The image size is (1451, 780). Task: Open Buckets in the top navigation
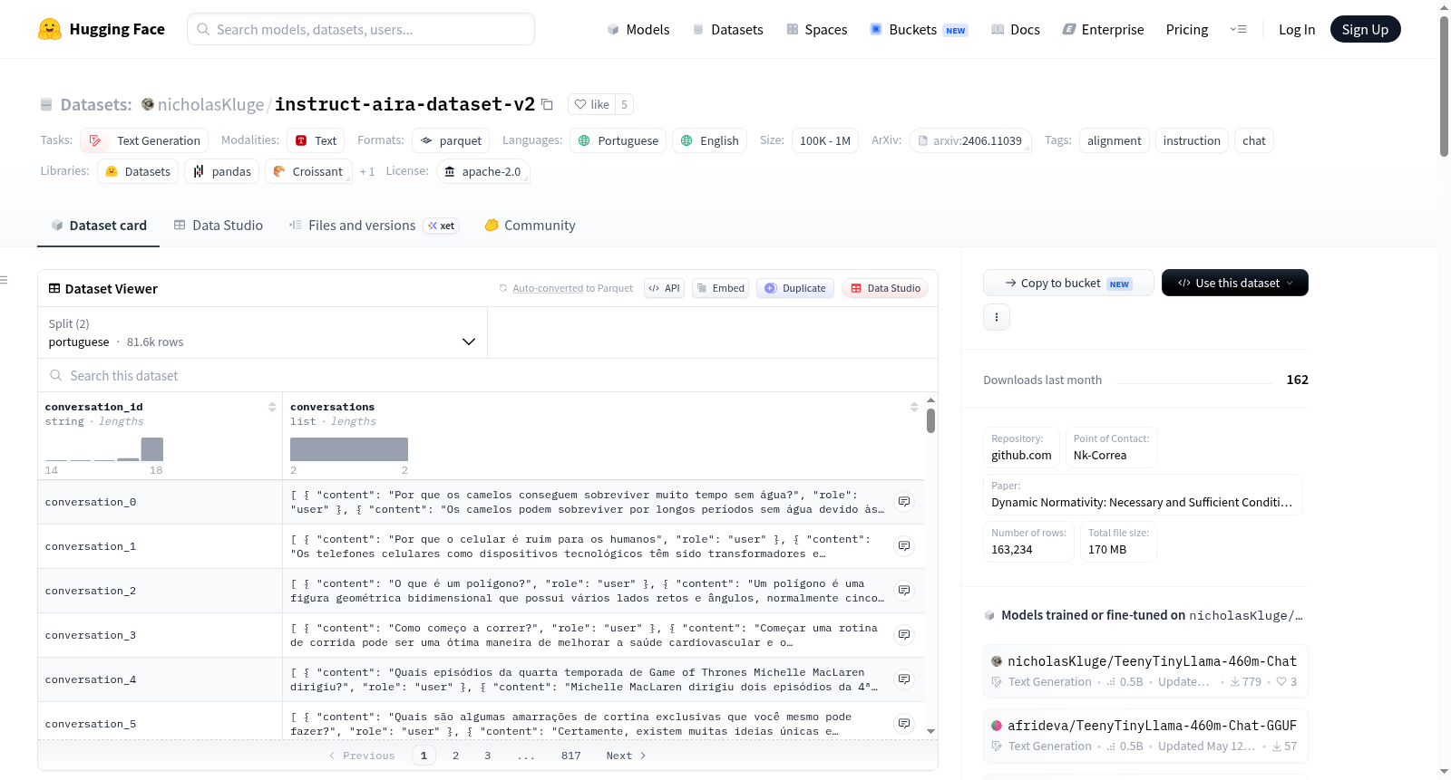click(x=919, y=29)
